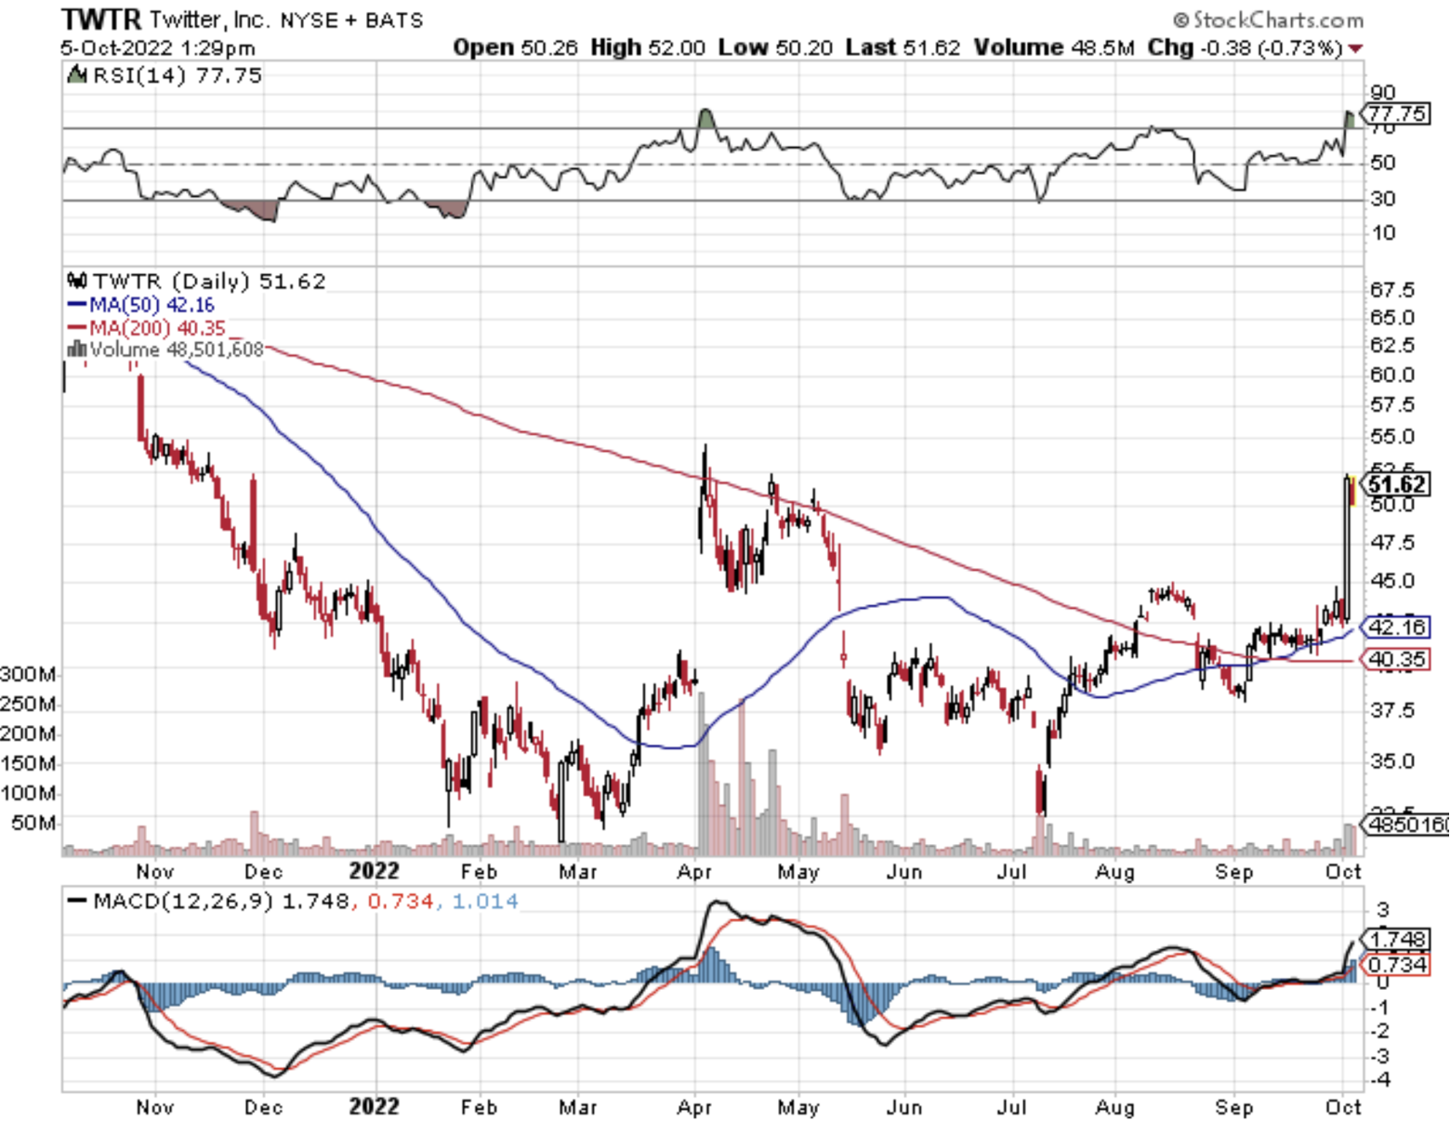Click the Apr label under the price chart
This screenshot has height=1121, width=1450.
coord(694,872)
